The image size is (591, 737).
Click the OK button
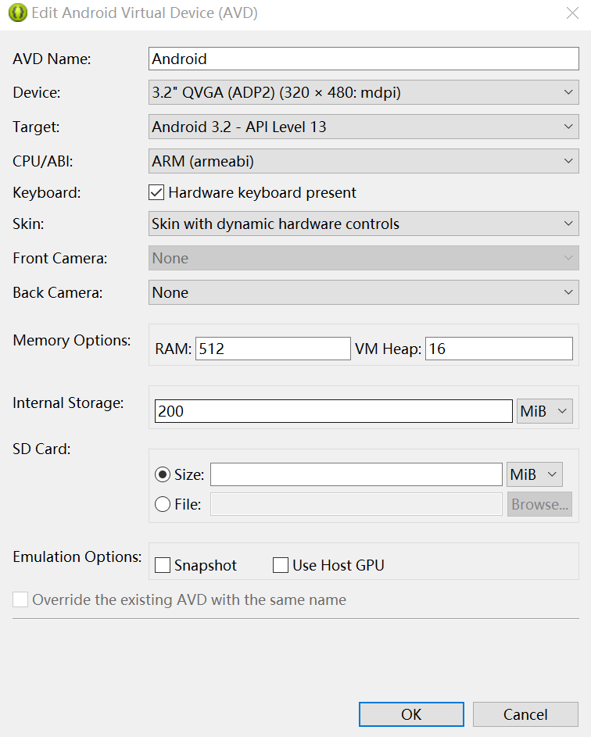pyautogui.click(x=411, y=714)
